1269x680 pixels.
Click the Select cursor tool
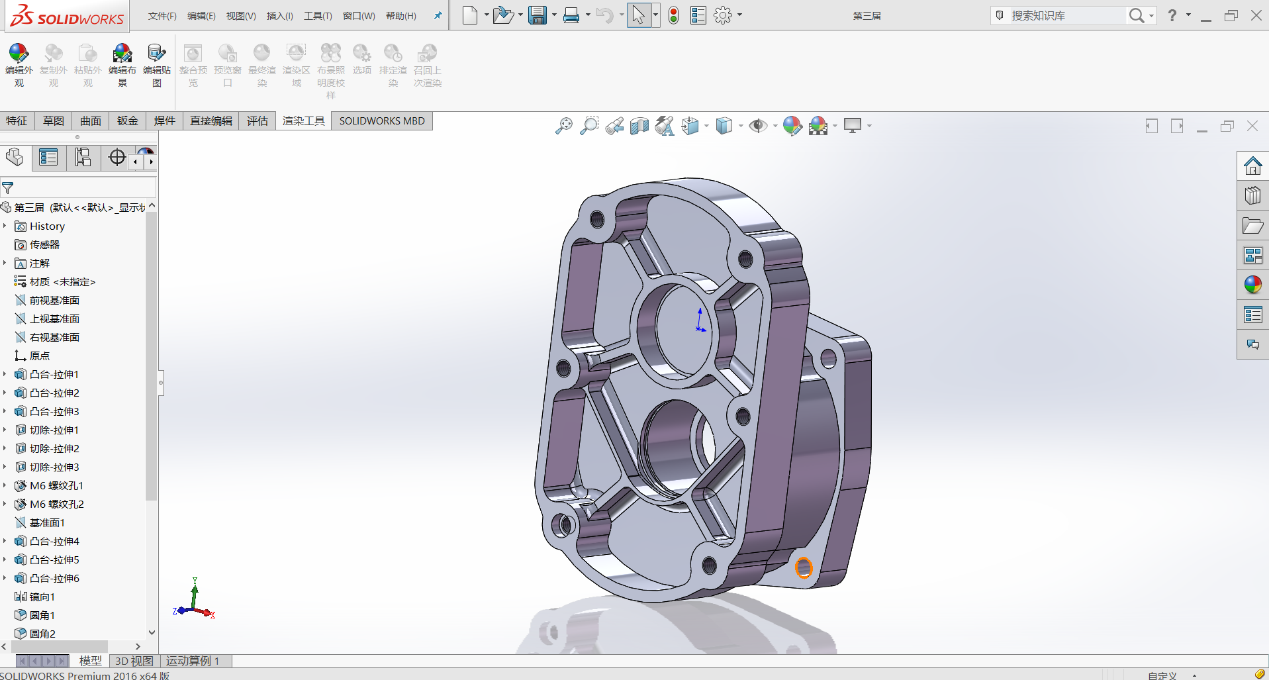coord(639,15)
